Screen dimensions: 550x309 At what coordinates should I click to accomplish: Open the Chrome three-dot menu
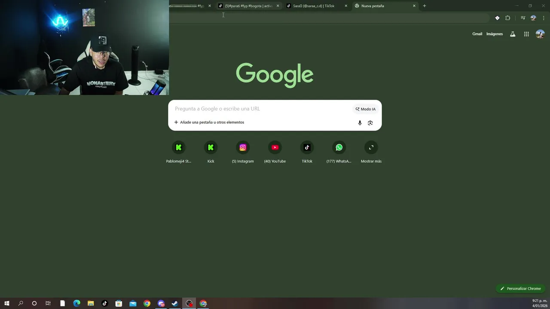(544, 18)
